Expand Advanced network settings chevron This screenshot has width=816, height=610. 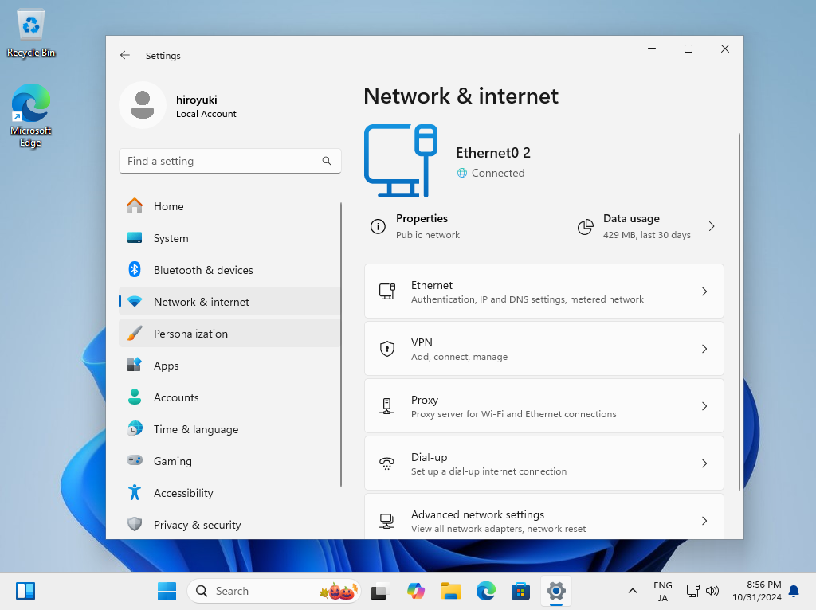(x=704, y=521)
